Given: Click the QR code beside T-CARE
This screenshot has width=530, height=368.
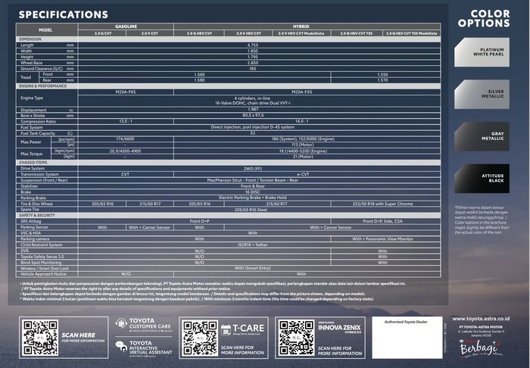Looking at the screenshot, I should point(199,337).
